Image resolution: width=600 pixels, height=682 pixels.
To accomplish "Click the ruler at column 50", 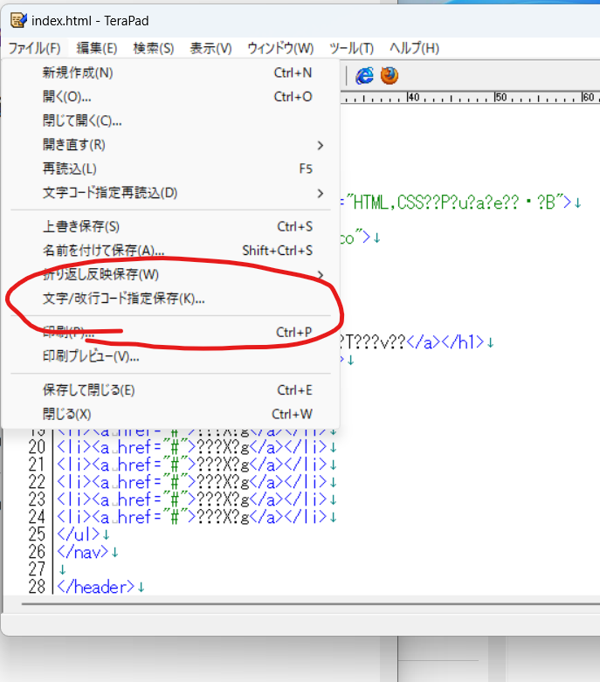I will click(500, 98).
